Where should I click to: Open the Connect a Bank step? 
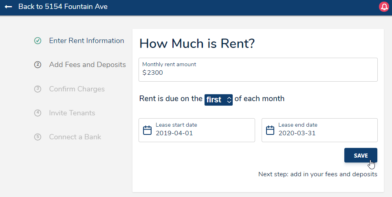75,137
